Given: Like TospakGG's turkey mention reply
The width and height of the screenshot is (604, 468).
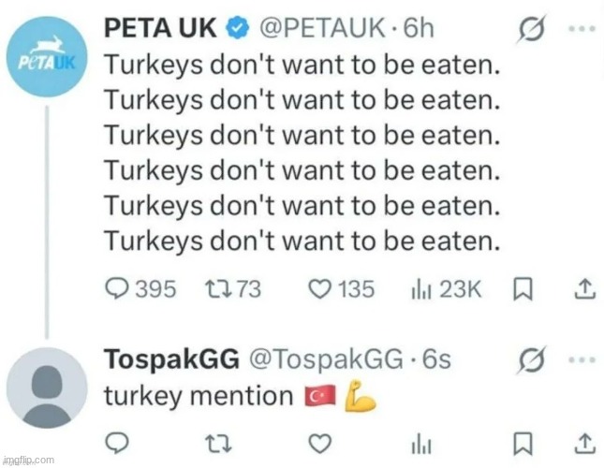Looking at the screenshot, I should 320,442.
